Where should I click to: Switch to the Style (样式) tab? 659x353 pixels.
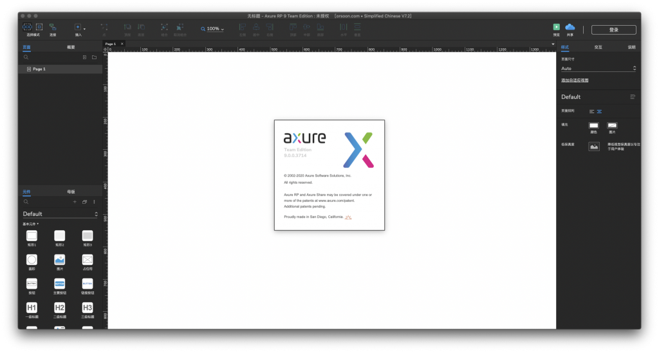(x=565, y=48)
